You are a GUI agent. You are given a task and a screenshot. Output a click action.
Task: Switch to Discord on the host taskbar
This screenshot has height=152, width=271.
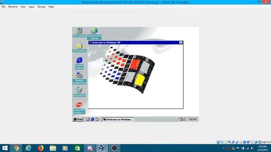(90, 148)
